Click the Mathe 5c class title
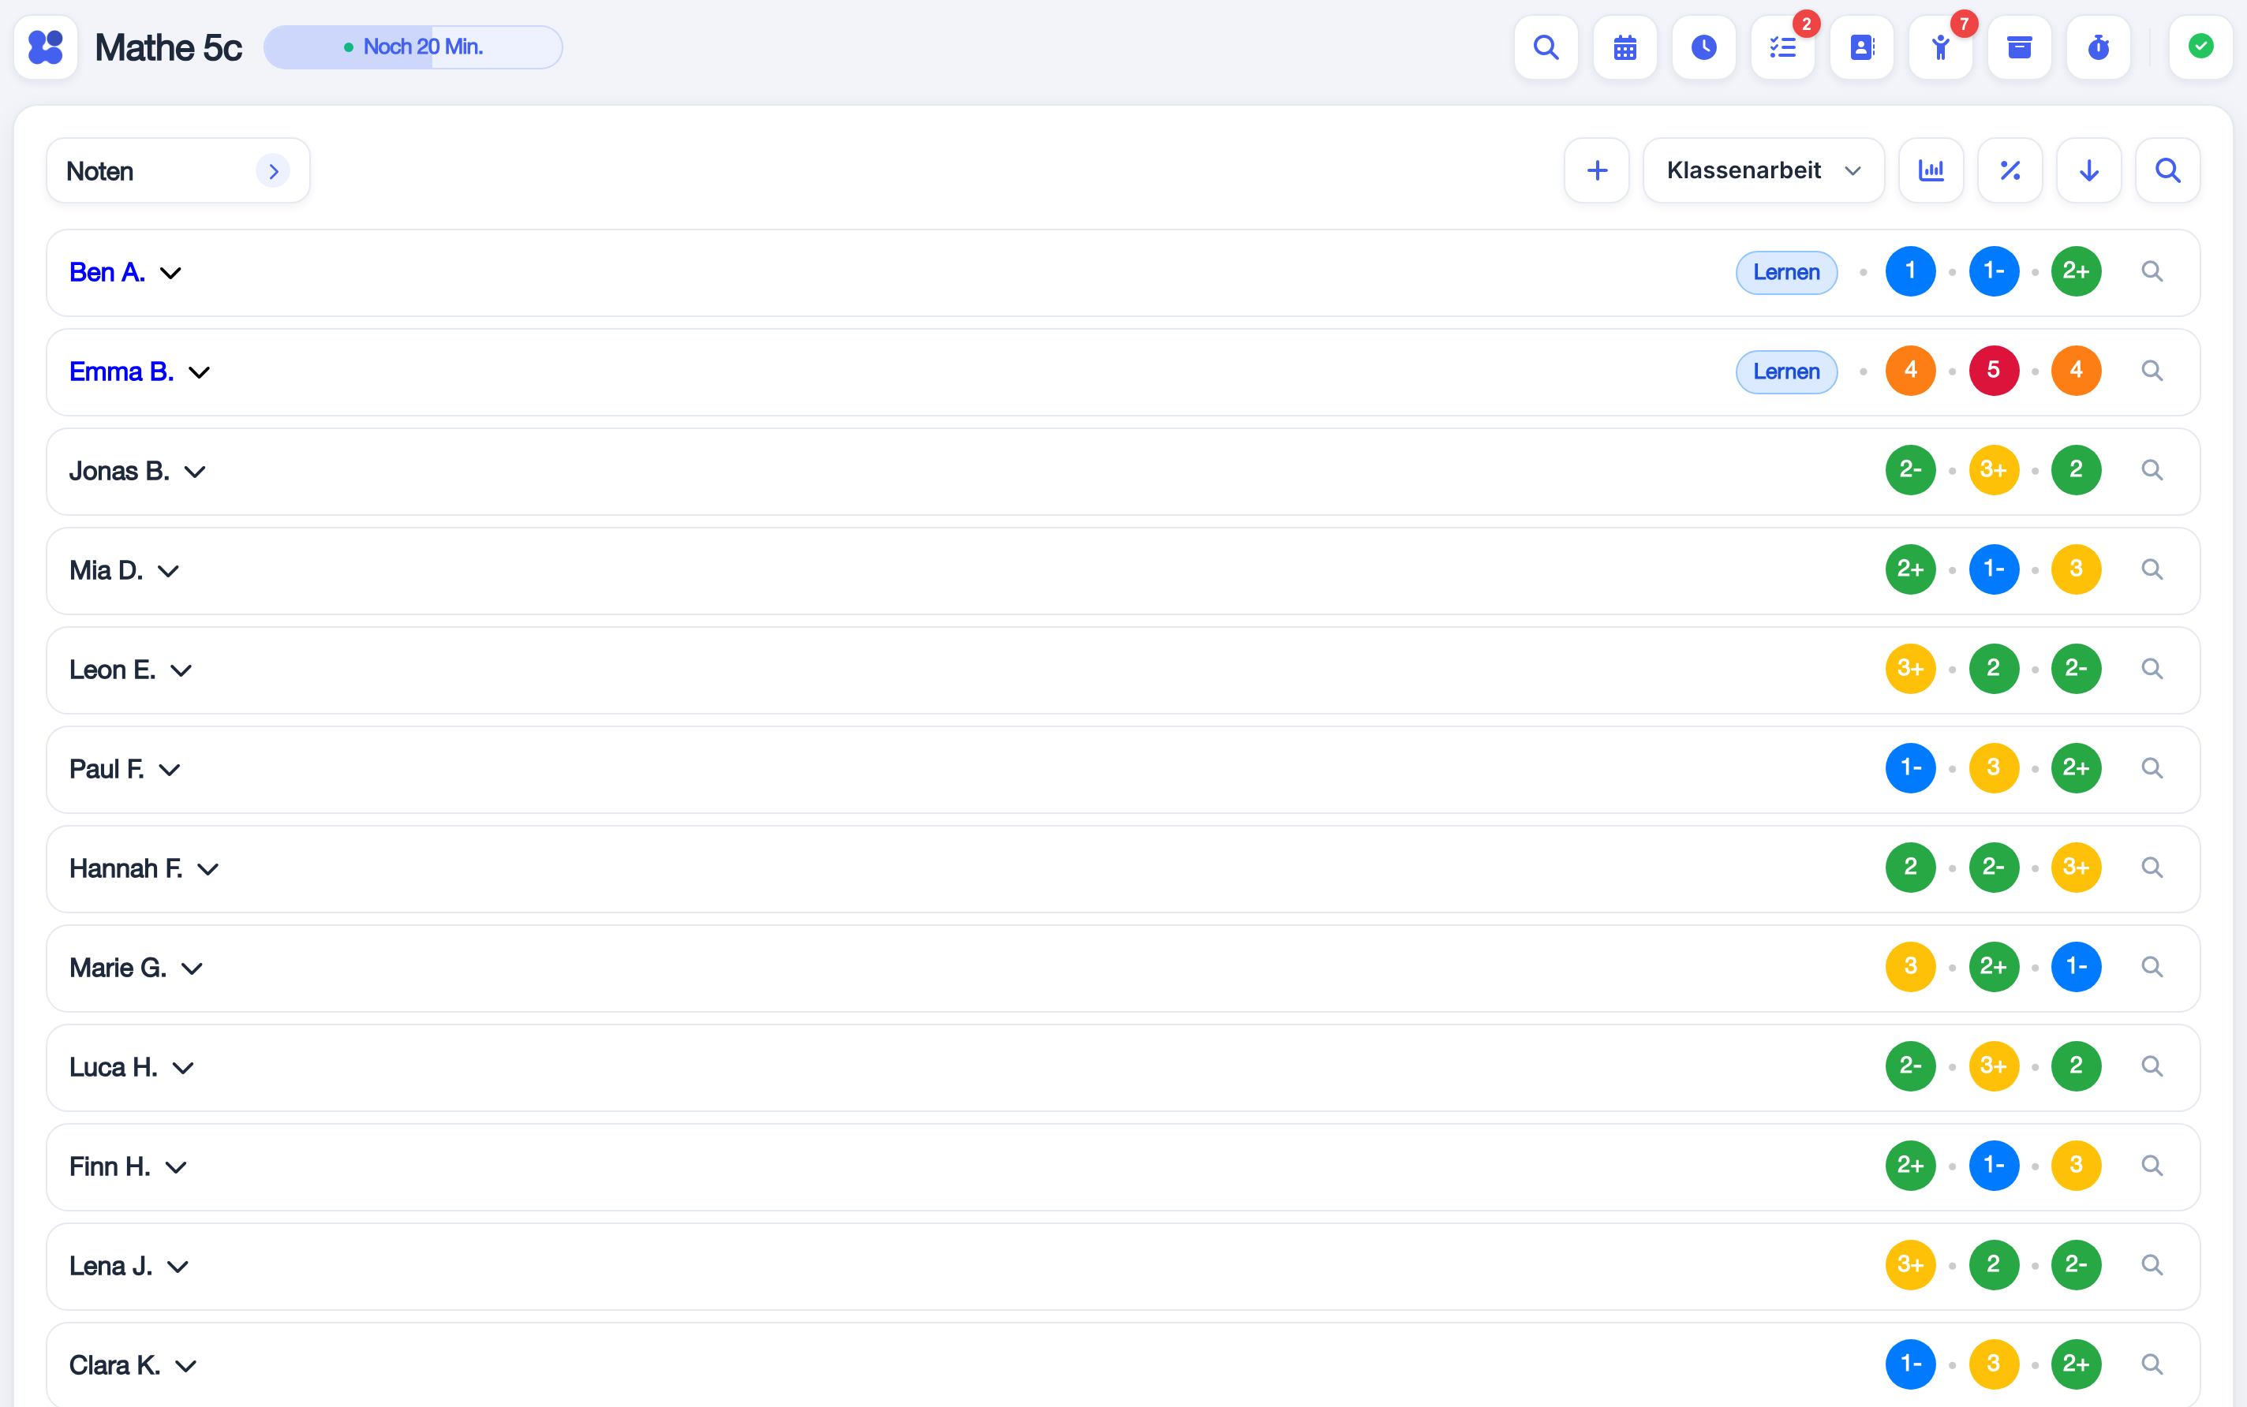Viewport: 2247px width, 1407px height. coord(169,47)
